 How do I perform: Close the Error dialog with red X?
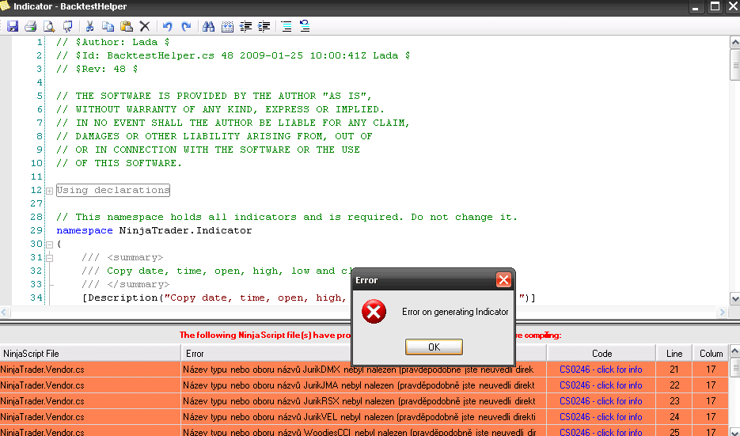[x=503, y=280]
